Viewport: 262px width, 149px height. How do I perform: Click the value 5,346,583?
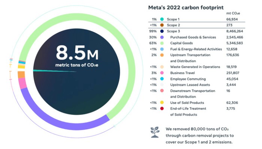click(235, 43)
